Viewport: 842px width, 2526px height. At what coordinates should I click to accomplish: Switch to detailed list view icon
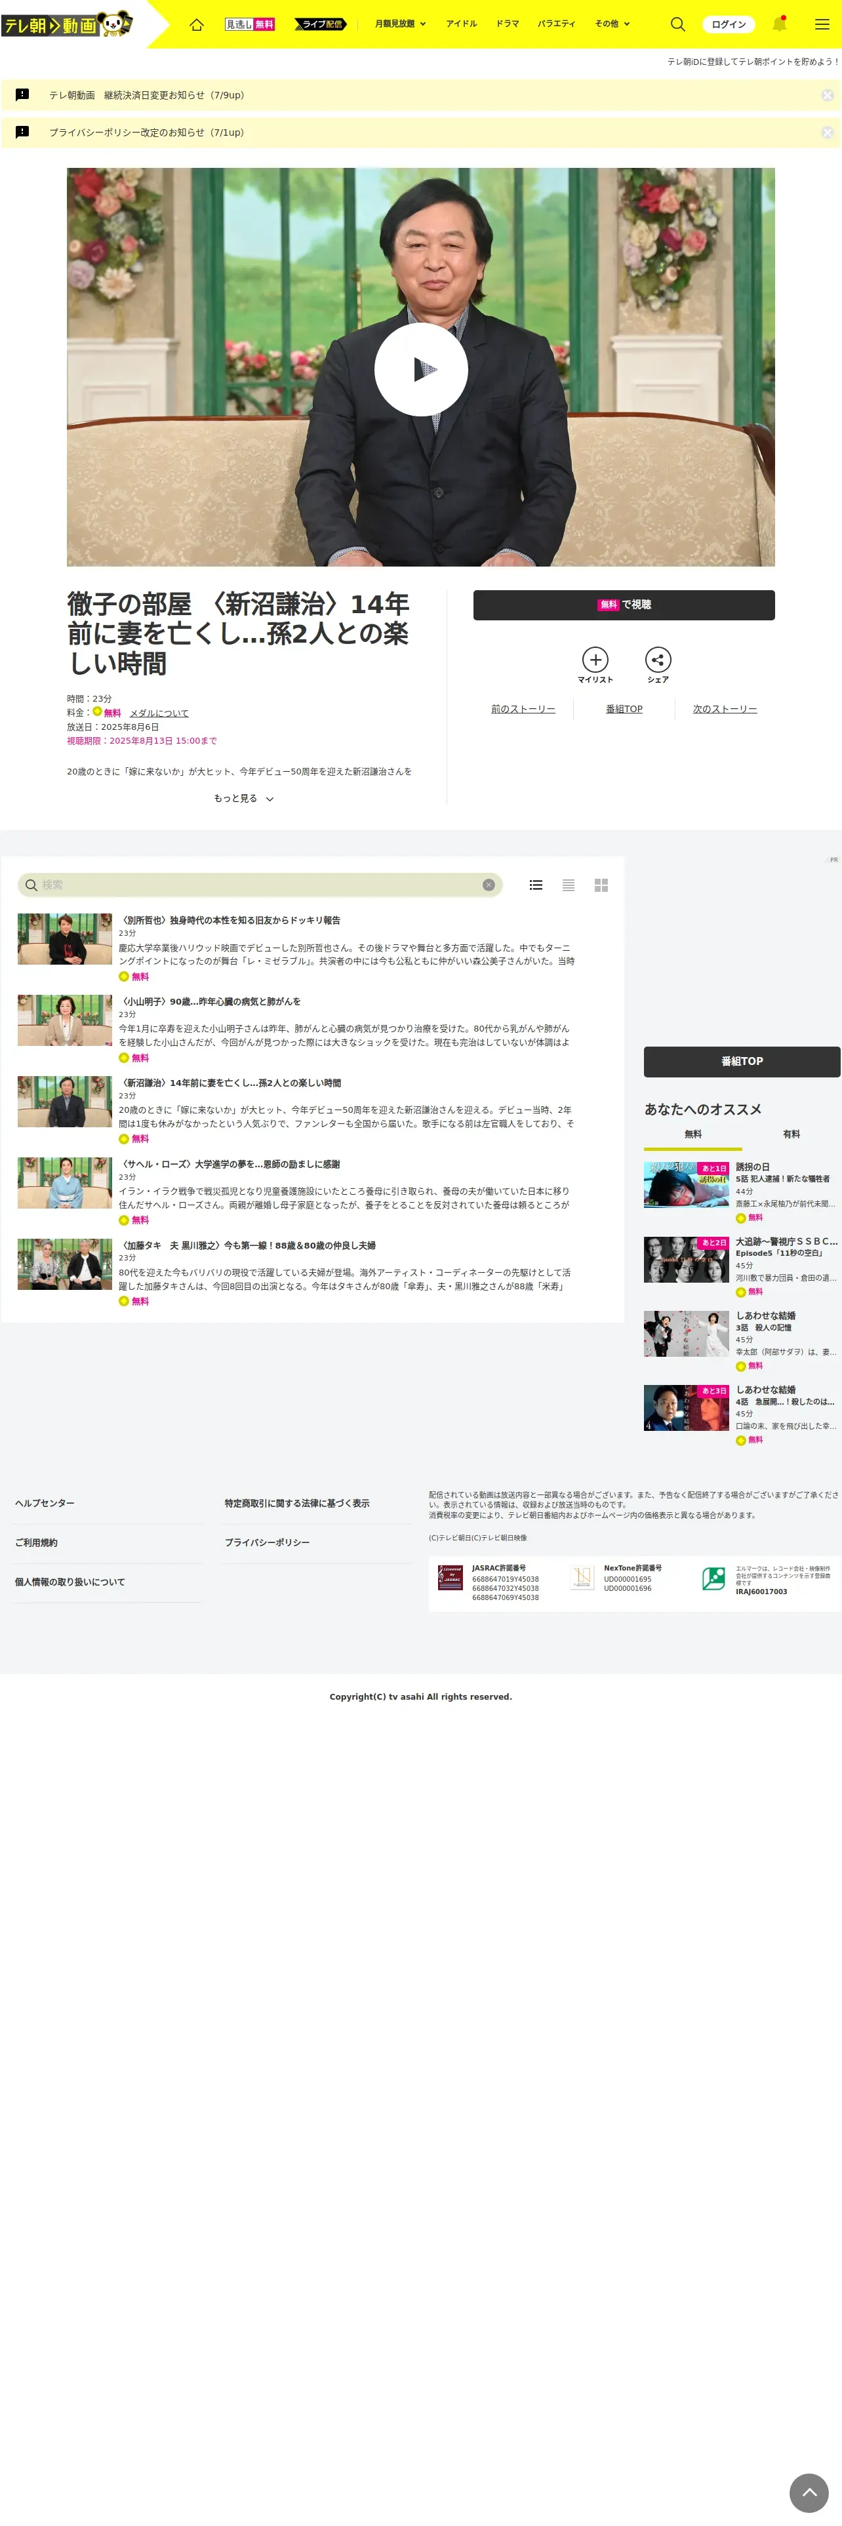[x=536, y=885]
